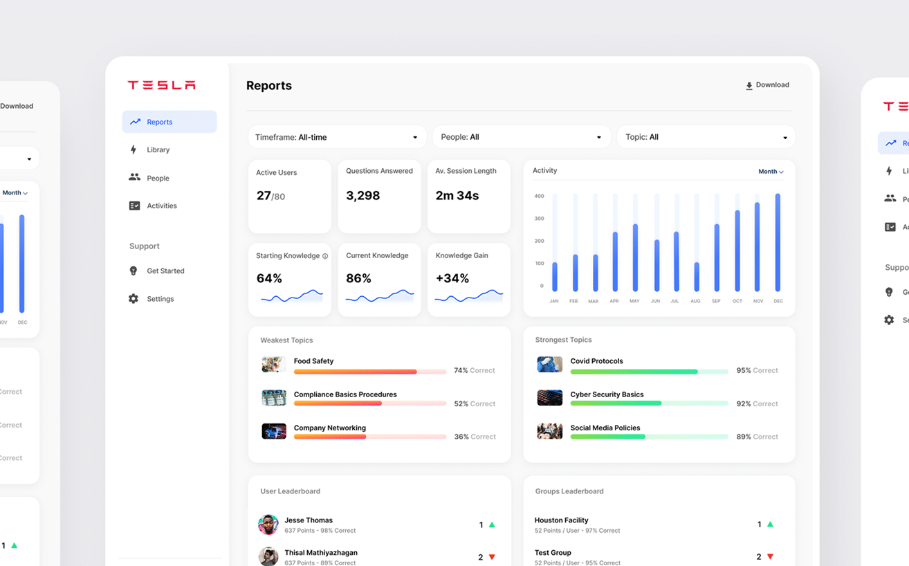This screenshot has height=566, width=909.
Task: Click the People group icon in sidebar
Action: point(134,178)
